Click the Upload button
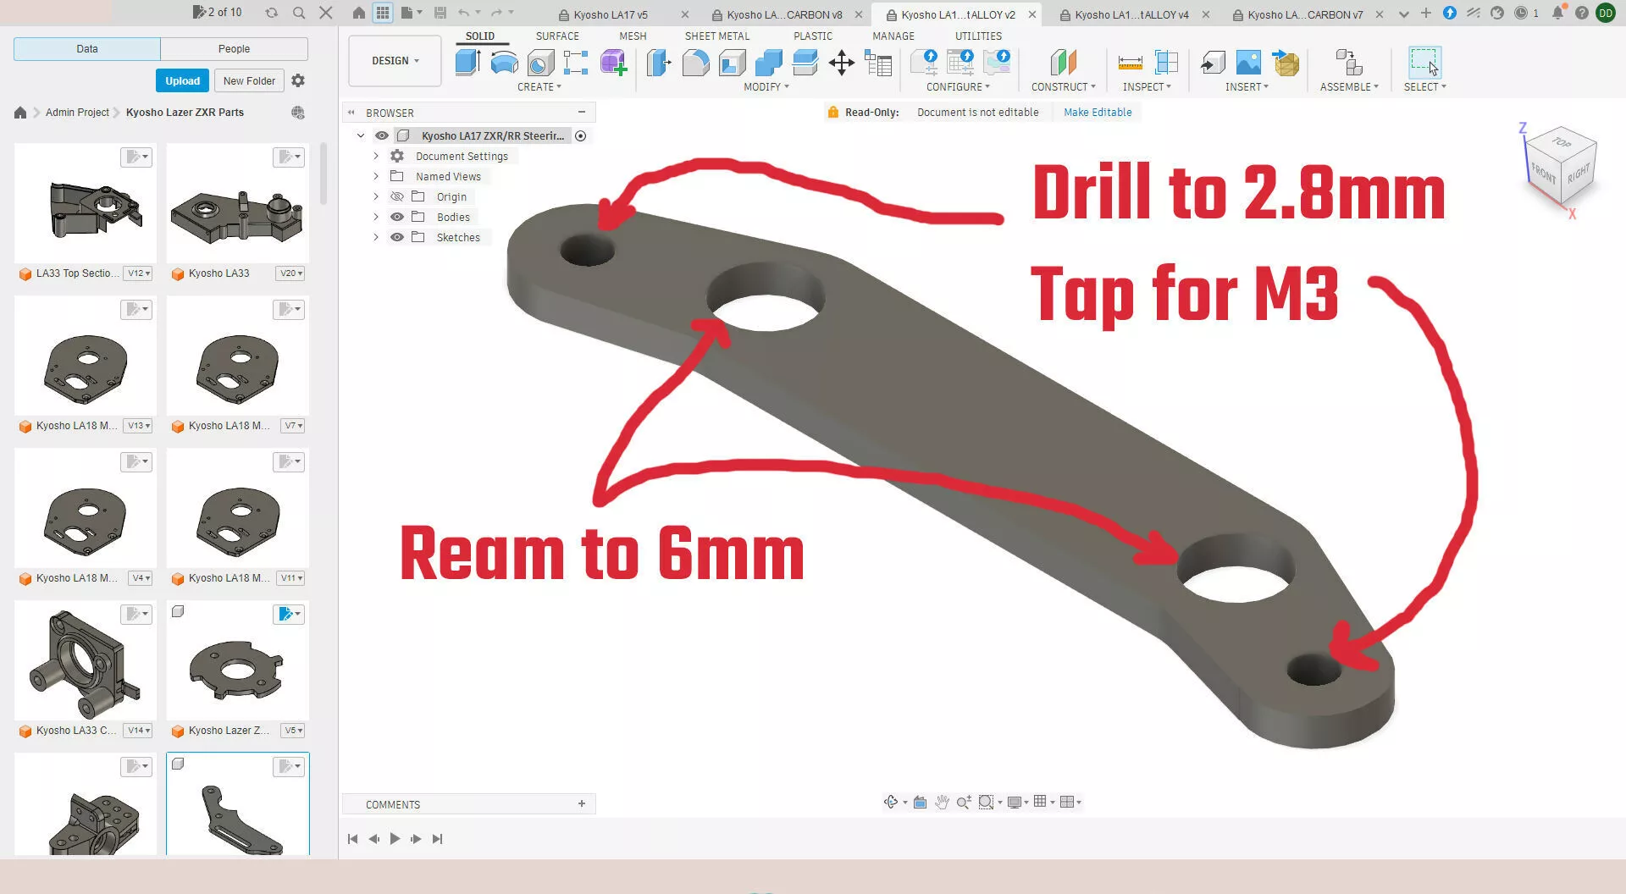Image resolution: width=1626 pixels, height=894 pixels. [182, 80]
